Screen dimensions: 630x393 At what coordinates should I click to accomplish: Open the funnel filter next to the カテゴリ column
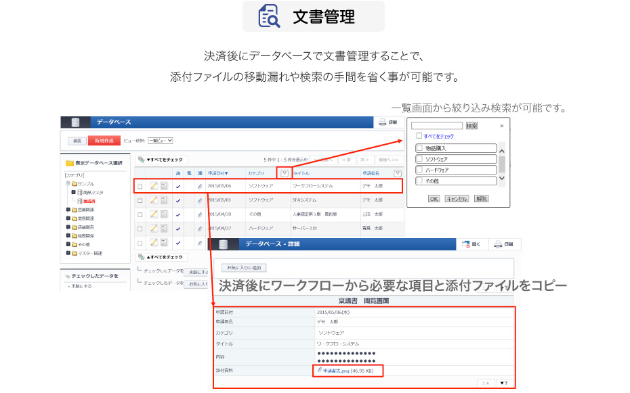click(285, 173)
